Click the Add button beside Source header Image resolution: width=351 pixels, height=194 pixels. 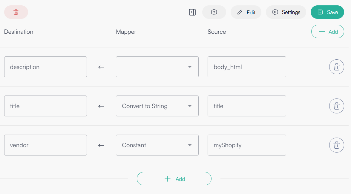(x=328, y=32)
